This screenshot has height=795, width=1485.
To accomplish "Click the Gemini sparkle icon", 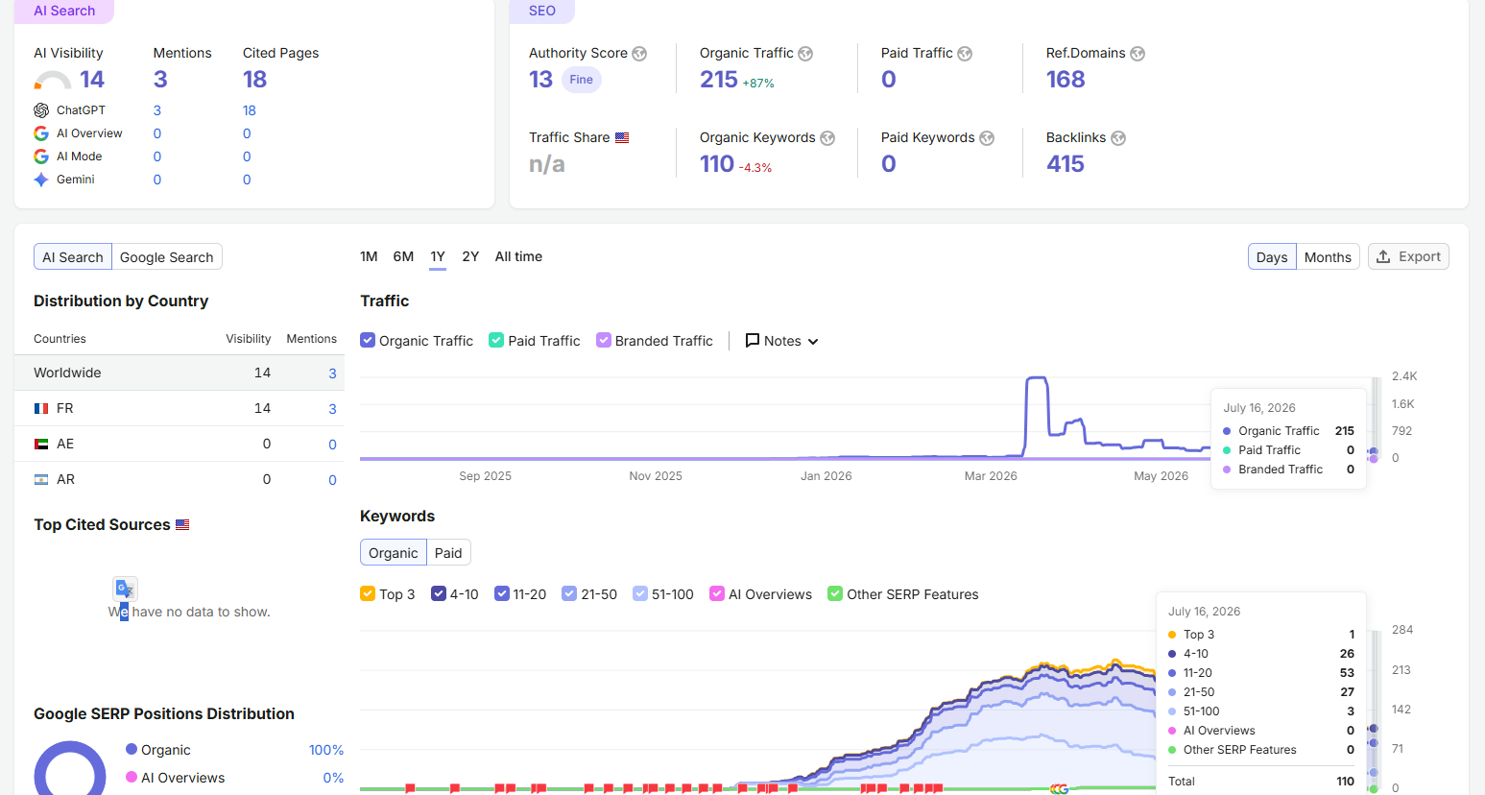I will pos(41,180).
